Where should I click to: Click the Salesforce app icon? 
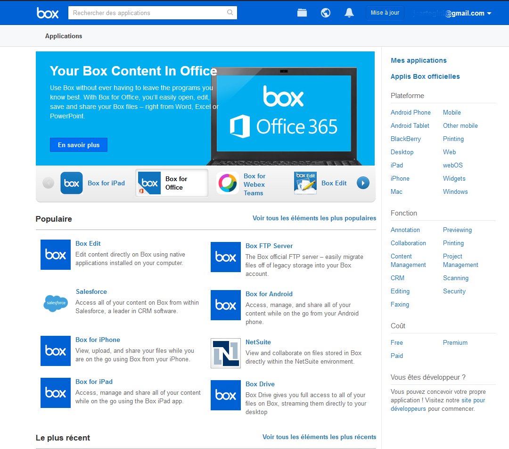tap(55, 303)
